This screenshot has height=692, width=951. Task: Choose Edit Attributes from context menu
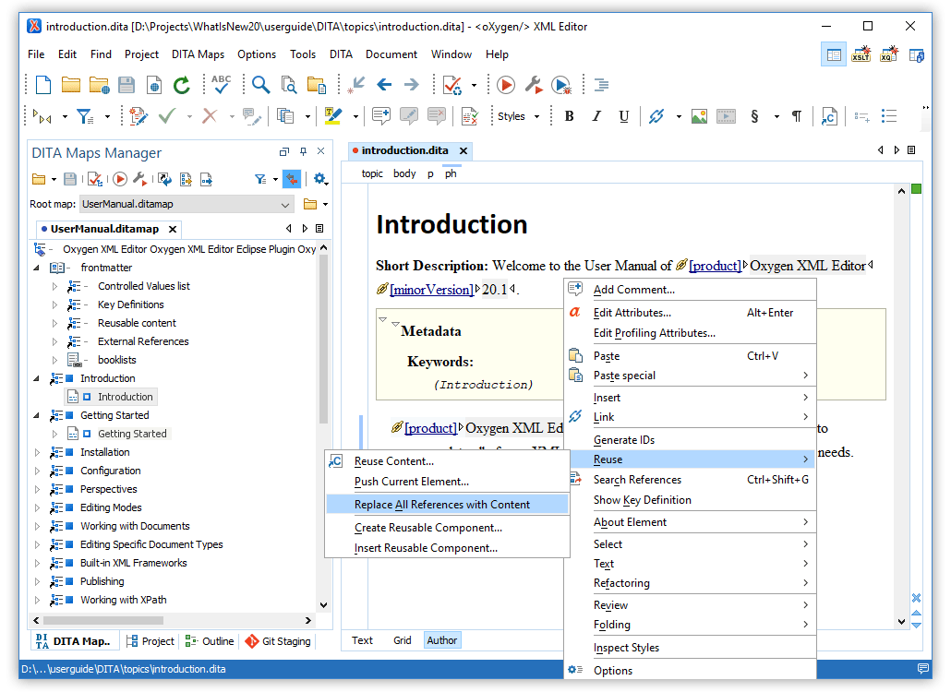(x=691, y=313)
